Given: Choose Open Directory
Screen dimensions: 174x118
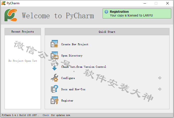Looking at the screenshot, I should click(72, 55).
